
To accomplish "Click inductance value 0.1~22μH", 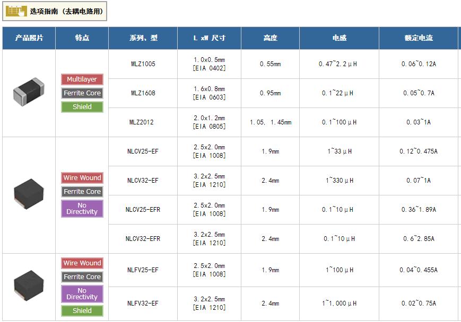I will coord(338,93).
